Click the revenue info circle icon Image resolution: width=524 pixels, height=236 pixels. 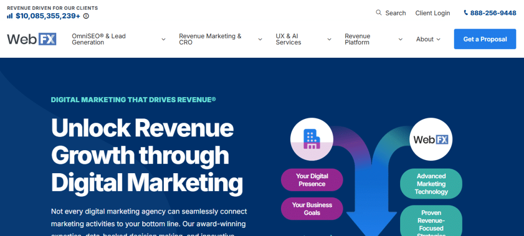click(86, 16)
